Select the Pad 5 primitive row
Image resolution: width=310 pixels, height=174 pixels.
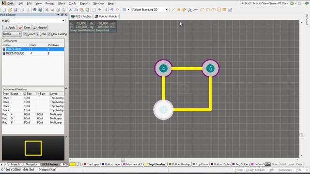point(33,118)
